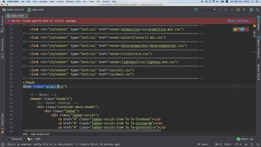Open the Database tool window

tap(259, 23)
